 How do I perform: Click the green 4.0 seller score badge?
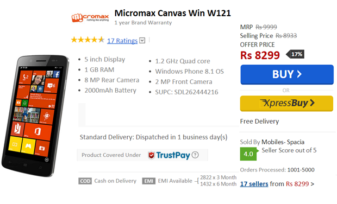tap(248, 154)
